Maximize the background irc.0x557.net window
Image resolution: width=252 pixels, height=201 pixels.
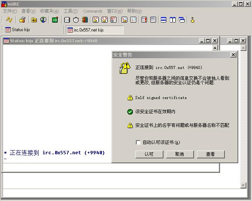pyautogui.click(x=236, y=41)
